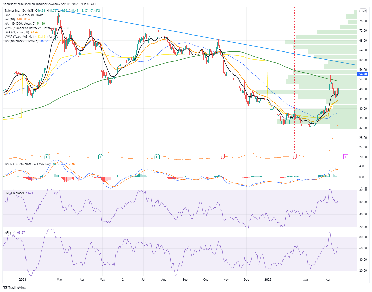Click the published-by header text

[x=49, y=4]
